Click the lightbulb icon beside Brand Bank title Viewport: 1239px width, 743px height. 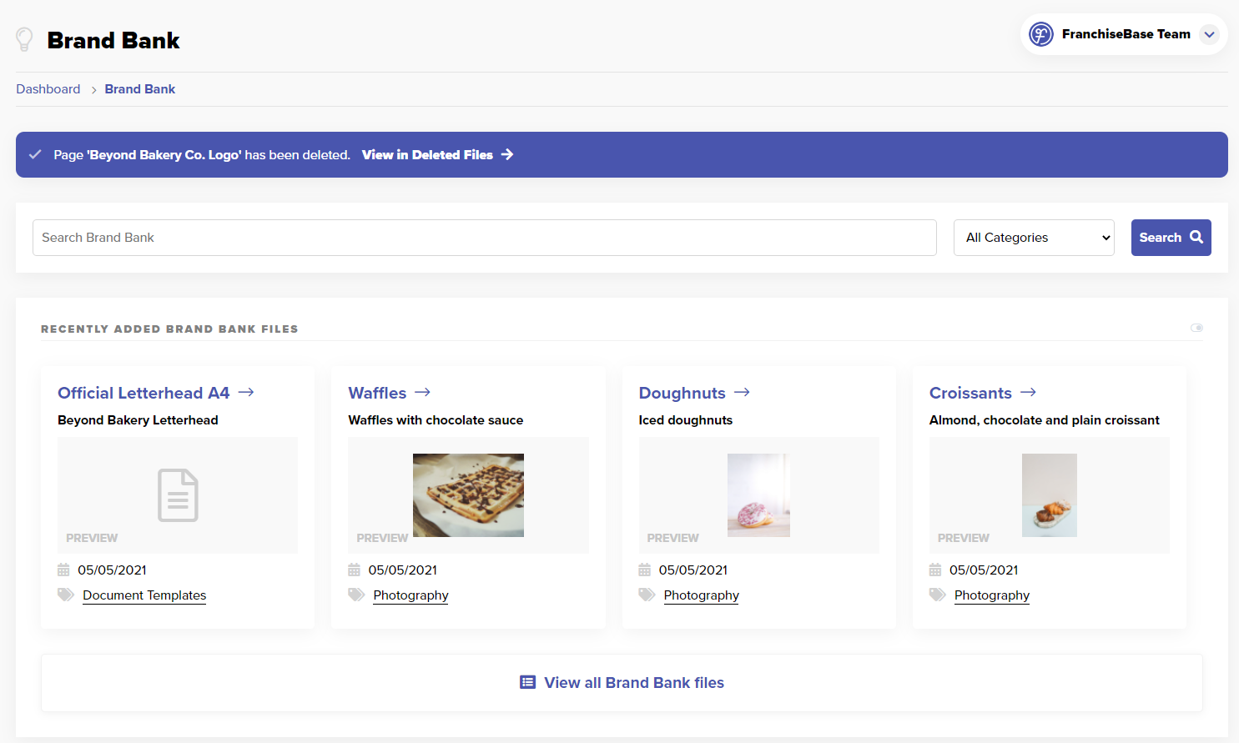pyautogui.click(x=24, y=39)
